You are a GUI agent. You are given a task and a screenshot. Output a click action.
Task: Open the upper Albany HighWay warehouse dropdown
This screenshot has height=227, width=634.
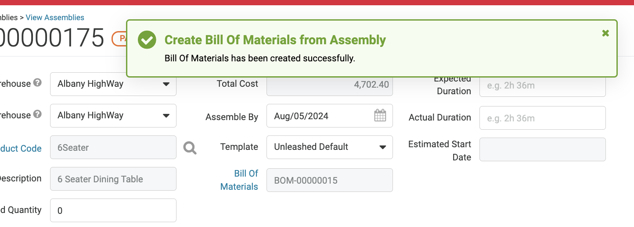pyautogui.click(x=113, y=84)
